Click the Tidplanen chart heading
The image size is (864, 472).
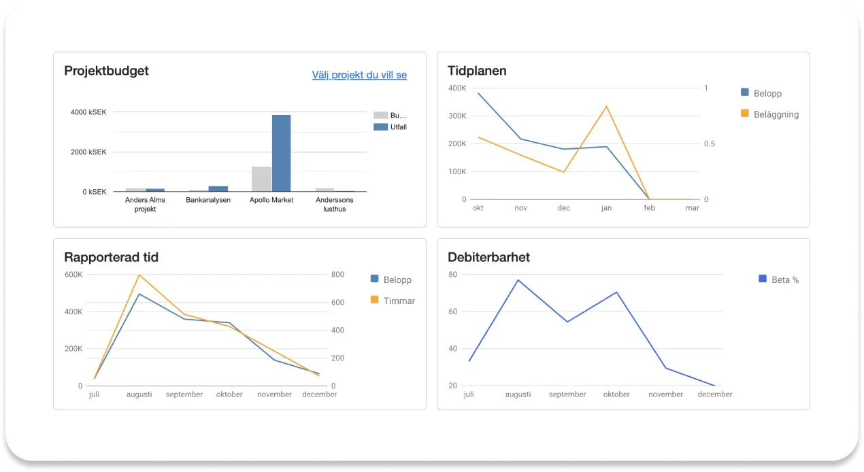click(477, 71)
